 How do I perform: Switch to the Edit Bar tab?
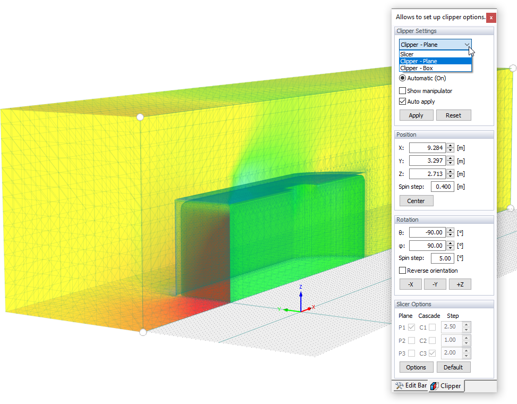pyautogui.click(x=411, y=385)
